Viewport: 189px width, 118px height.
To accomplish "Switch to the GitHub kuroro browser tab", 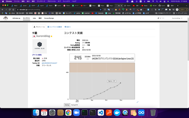I will click(162, 5).
